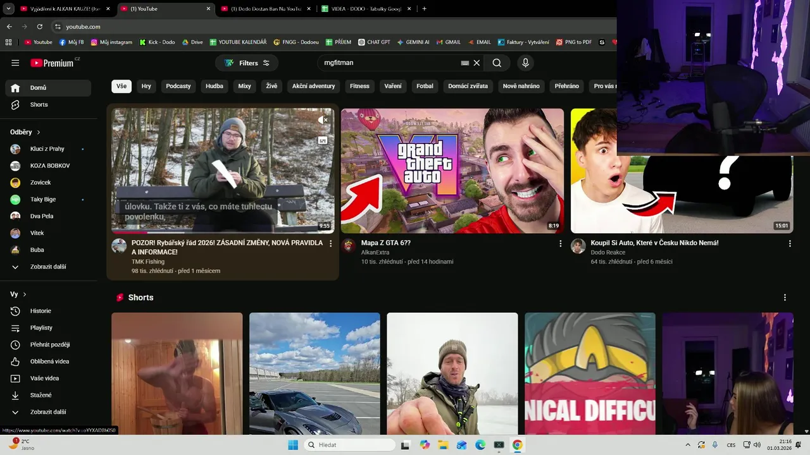Select the Mixy category chip
Viewport: 810px width, 455px height.
tap(245, 86)
